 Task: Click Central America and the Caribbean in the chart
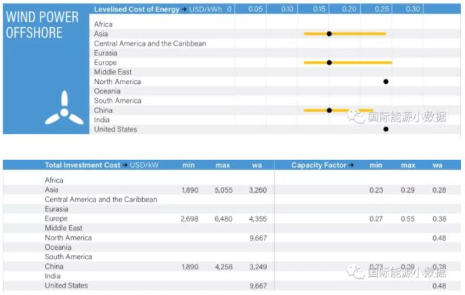[150, 43]
